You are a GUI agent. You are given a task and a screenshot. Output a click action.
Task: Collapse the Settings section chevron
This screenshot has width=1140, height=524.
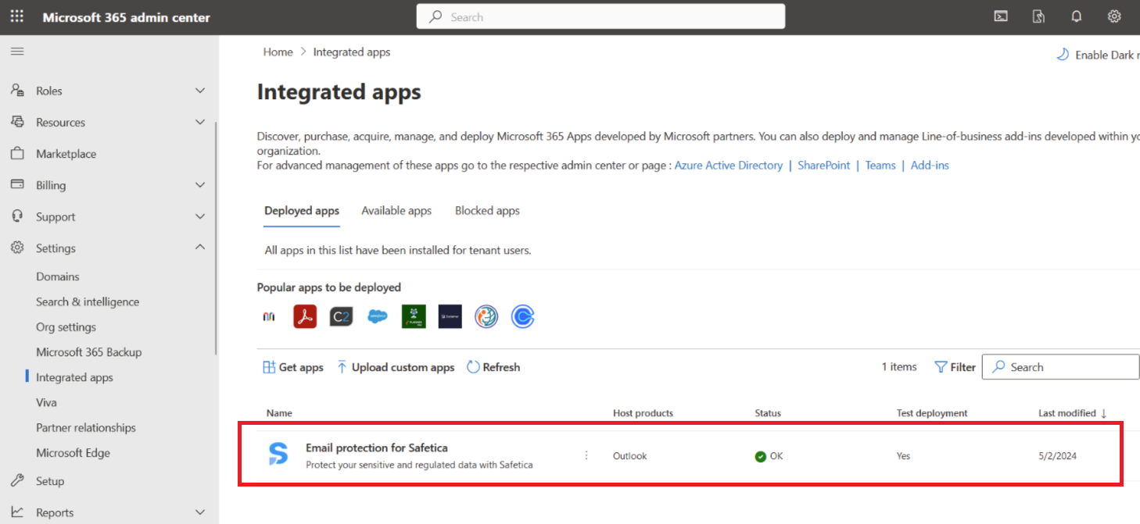[200, 248]
